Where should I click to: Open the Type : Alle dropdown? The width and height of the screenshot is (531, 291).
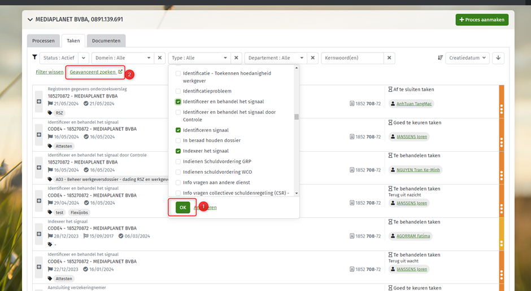[199, 58]
